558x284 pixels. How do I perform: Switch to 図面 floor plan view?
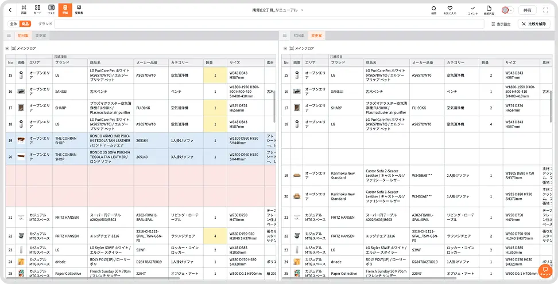[x=24, y=9]
